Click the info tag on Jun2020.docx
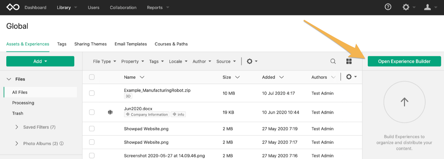444x159 pixels. click(x=178, y=114)
